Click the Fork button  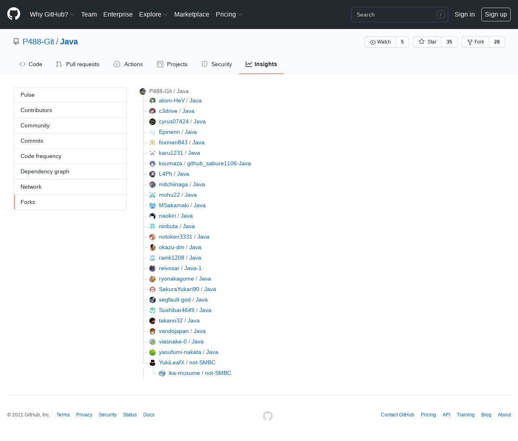475,42
